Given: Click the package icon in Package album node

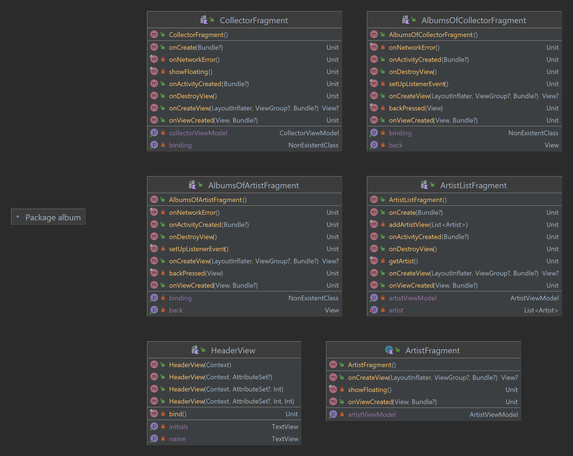Looking at the screenshot, I should click(18, 217).
